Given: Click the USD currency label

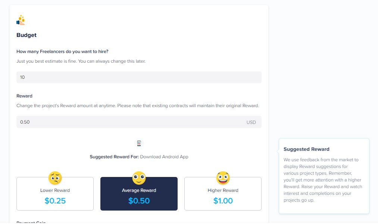Looking at the screenshot, I should (251, 122).
